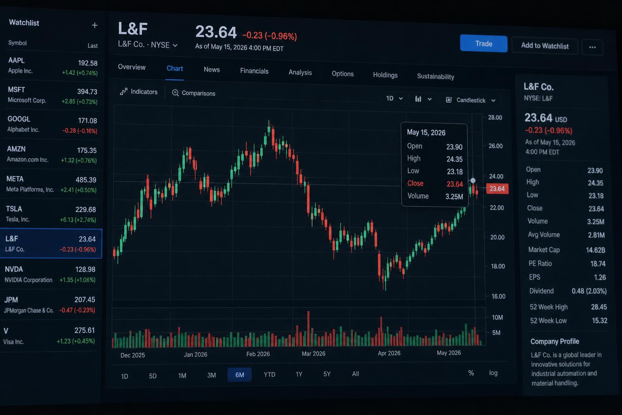
Task: Click the red 23.64 price label on axis
Action: pyautogui.click(x=497, y=188)
